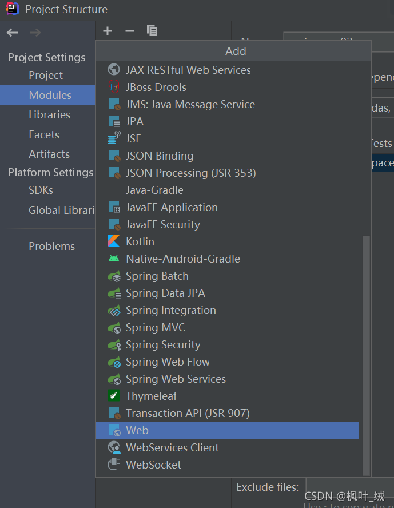394x508 pixels.
Task: Open SDKs under Platform Settings
Action: tap(47, 190)
